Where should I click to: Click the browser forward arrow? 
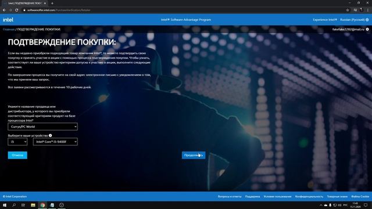tap(10, 10)
